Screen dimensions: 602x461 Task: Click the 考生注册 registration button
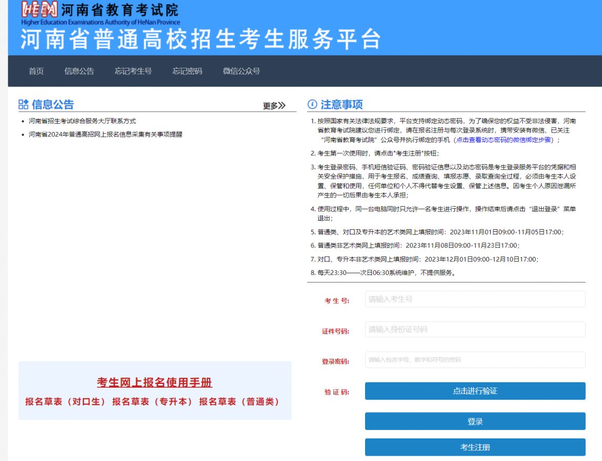click(x=474, y=448)
